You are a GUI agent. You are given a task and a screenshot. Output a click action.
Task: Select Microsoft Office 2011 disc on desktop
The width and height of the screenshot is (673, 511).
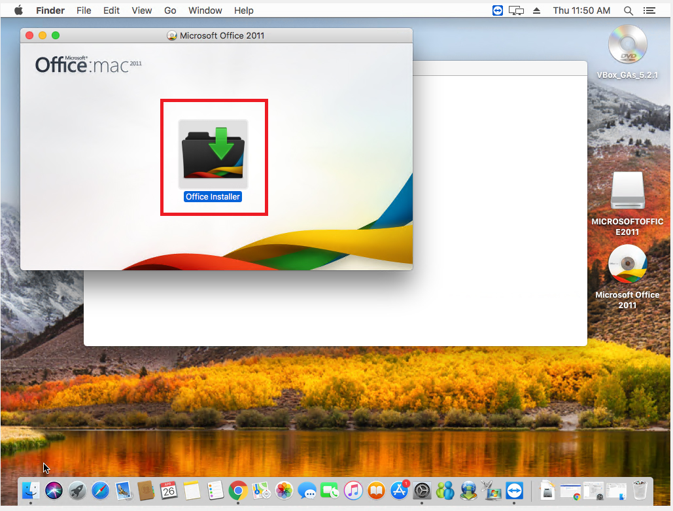[627, 265]
